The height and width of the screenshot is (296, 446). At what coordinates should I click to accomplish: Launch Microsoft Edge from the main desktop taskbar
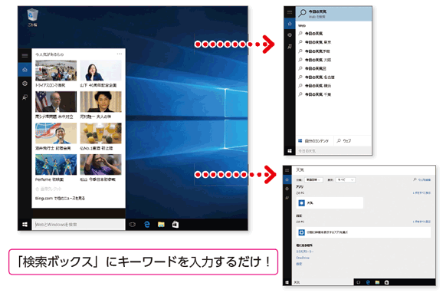click(147, 225)
